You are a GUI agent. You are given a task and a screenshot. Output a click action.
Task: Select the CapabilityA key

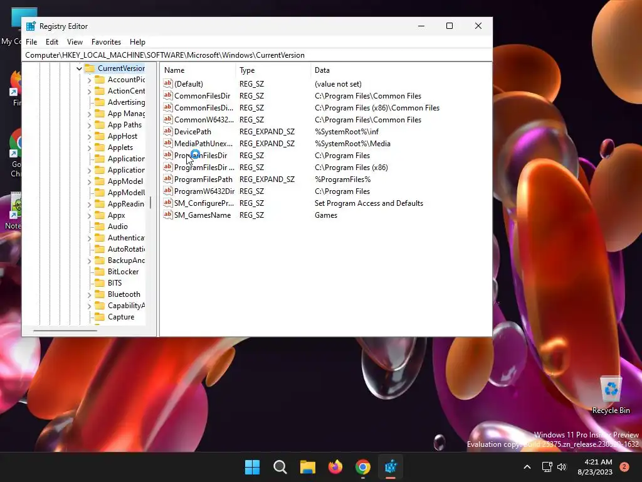click(x=126, y=306)
